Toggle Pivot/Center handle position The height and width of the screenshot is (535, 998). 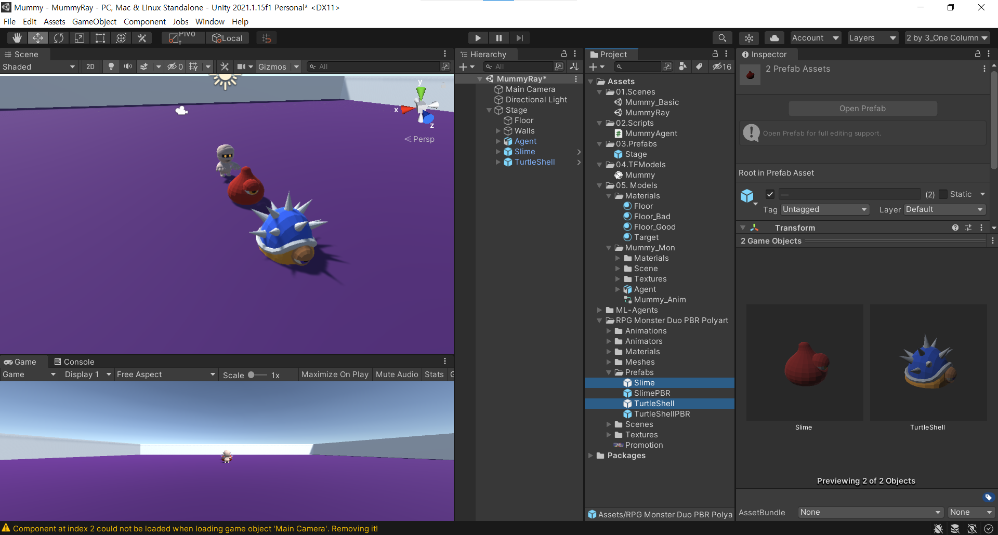pos(182,38)
